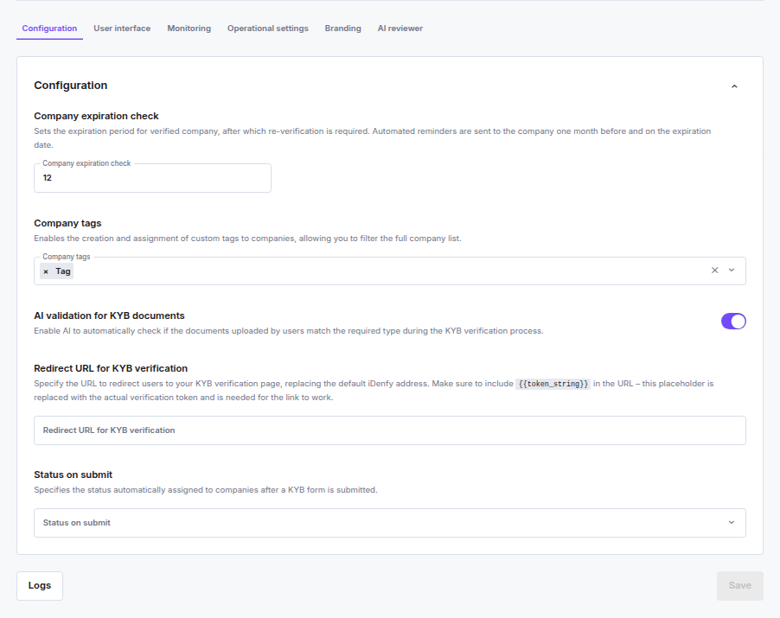This screenshot has height=618, width=780.
Task: Open the User interface tab
Action: click(122, 29)
